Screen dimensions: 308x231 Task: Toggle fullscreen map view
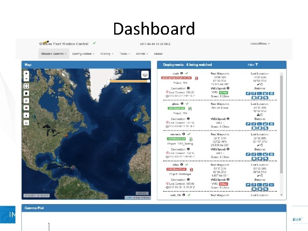coord(27,86)
